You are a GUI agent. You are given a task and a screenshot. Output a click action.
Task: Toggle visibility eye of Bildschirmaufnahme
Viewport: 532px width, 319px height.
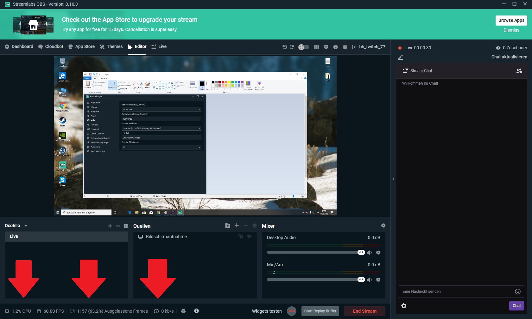[x=249, y=236]
